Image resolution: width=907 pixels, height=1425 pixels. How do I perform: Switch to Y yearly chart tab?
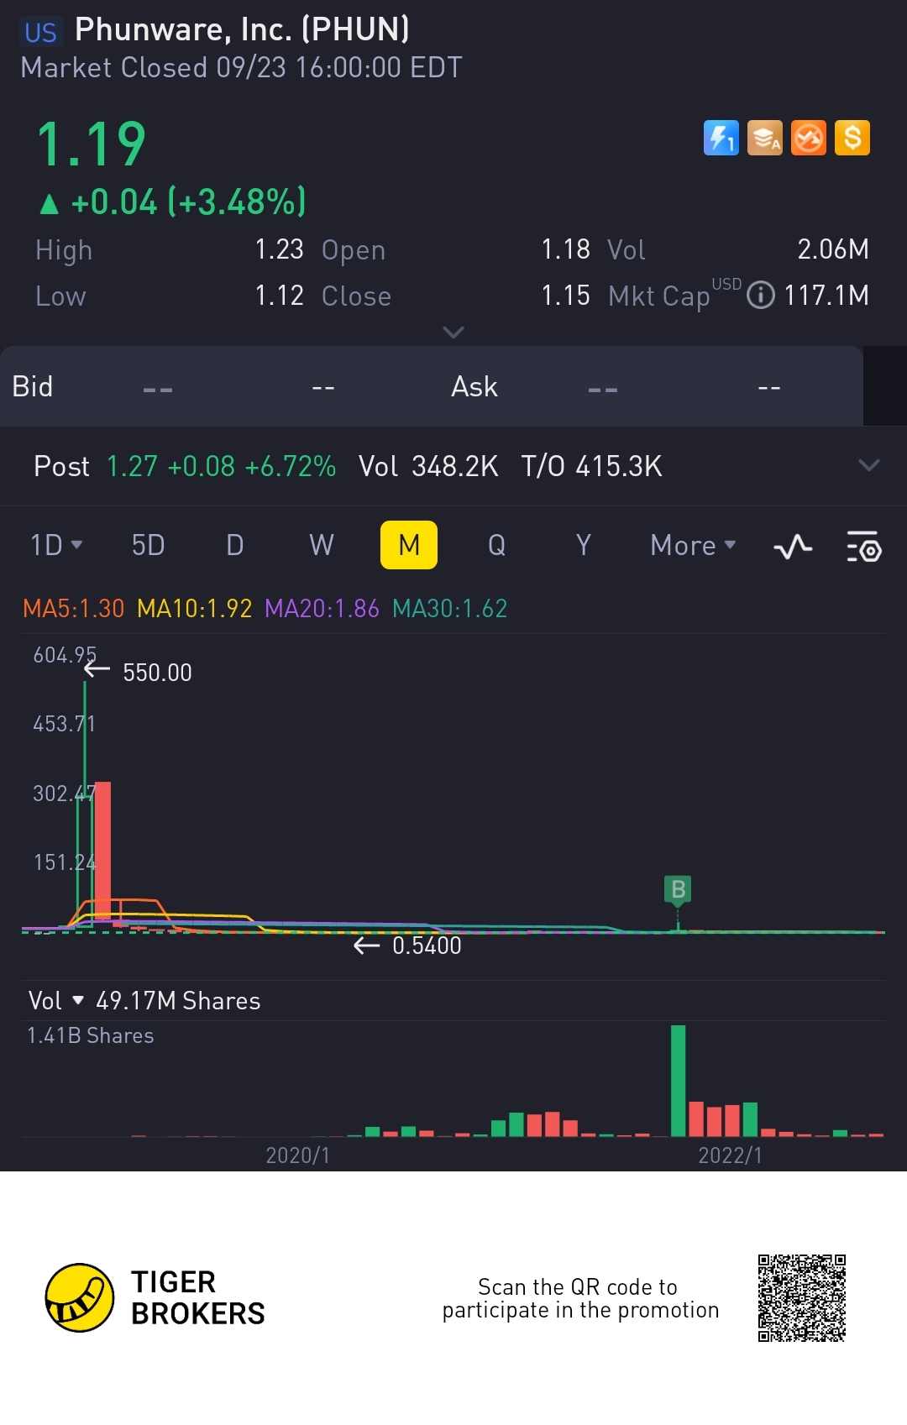pyautogui.click(x=583, y=545)
